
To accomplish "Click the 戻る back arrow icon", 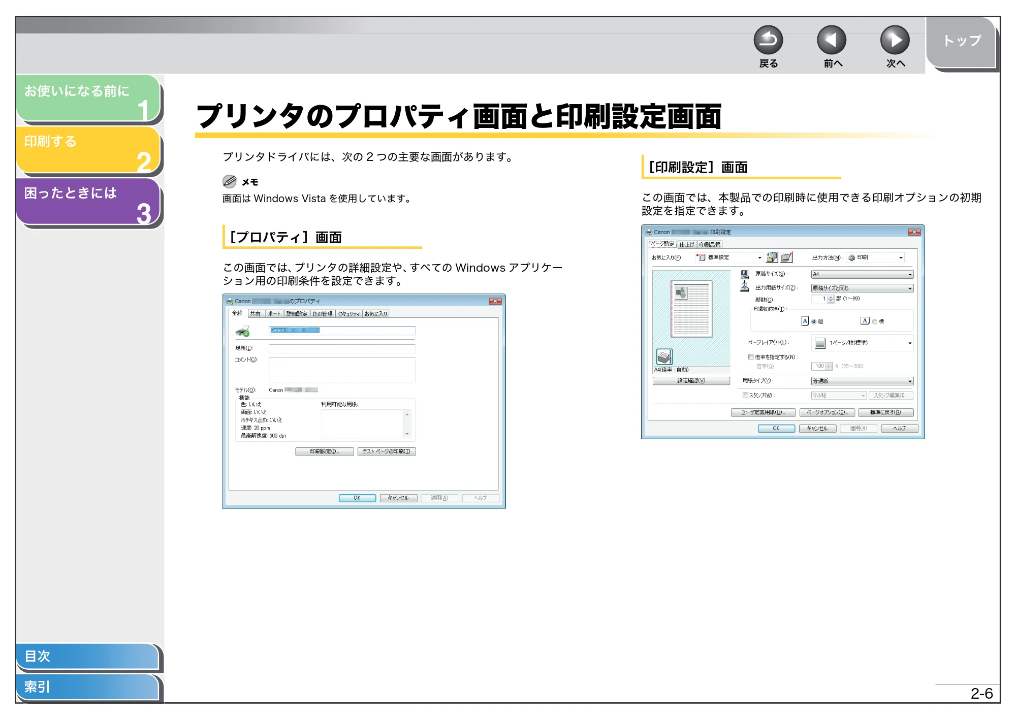I will coord(768,40).
